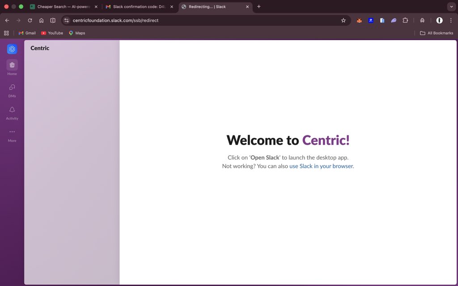Screen dimensions: 458x286
Task: Close the Slack confirmation code tab
Action: pos(172,7)
